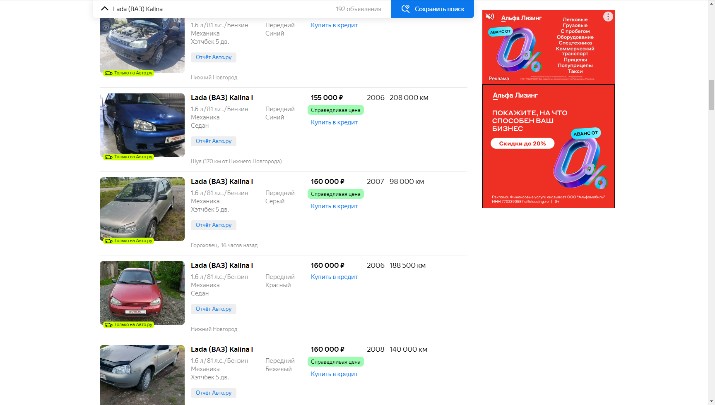Screen dimensions: 715x405
Task: Click the location text Шуя (170 км от Нижнего Новгорода)
Action: click(x=236, y=162)
